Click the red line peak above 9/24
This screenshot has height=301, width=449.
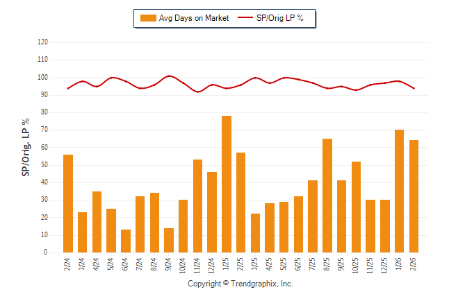[169, 76]
